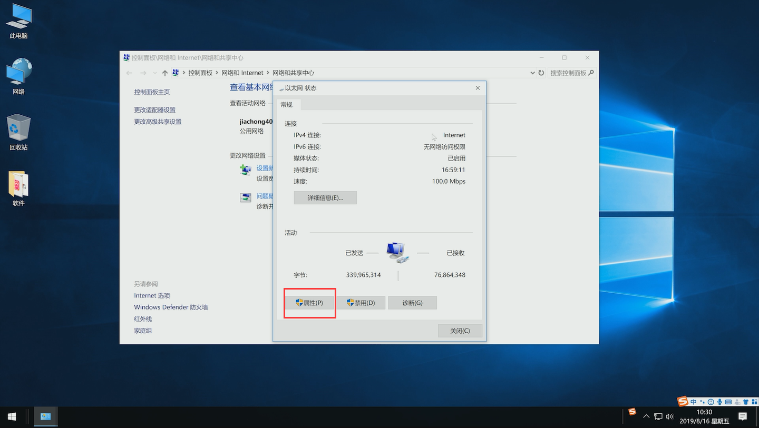Toggle the 中 Chinese/English mode on Sogou bar
This screenshot has width=759, height=428.
[x=693, y=402]
